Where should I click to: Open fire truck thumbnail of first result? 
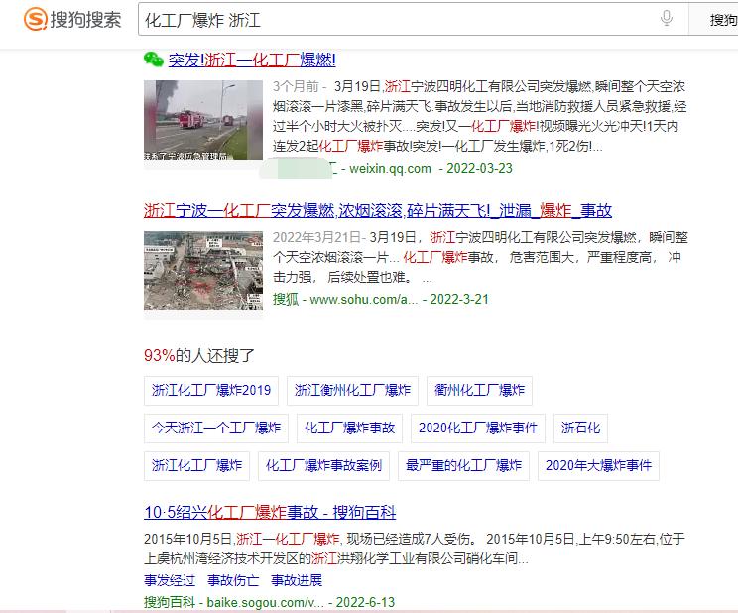[x=203, y=120]
